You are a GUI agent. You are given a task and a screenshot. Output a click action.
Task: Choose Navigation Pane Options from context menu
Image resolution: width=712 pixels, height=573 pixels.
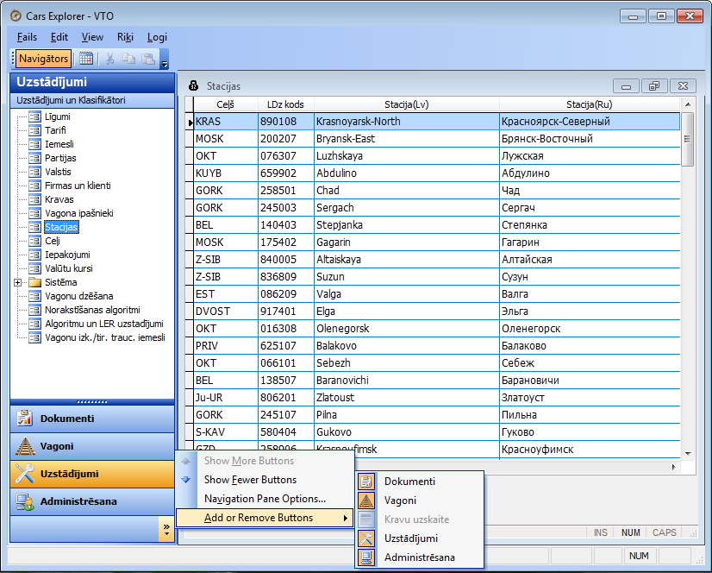click(x=265, y=499)
